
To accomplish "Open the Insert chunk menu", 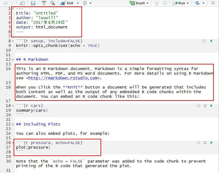I will pyautogui.click(x=138, y=3).
